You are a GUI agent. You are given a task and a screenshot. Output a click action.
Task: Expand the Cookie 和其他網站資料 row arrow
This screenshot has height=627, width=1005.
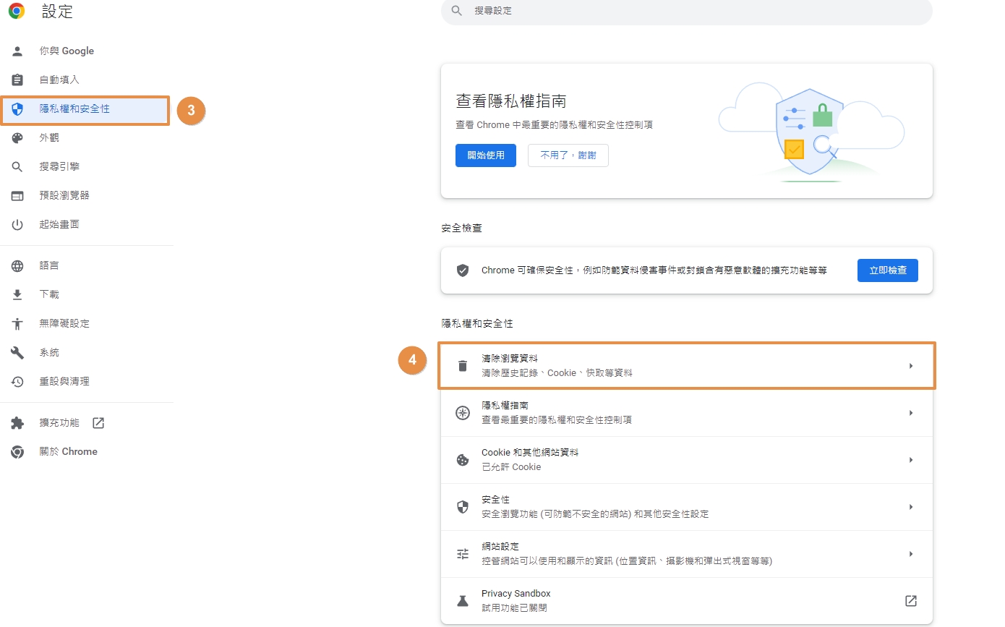[911, 460]
